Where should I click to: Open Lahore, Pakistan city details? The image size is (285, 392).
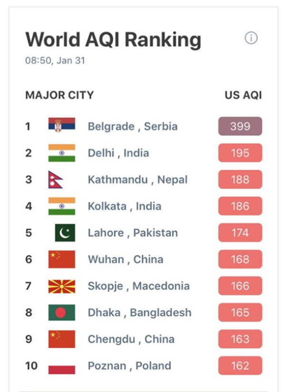[x=133, y=233]
